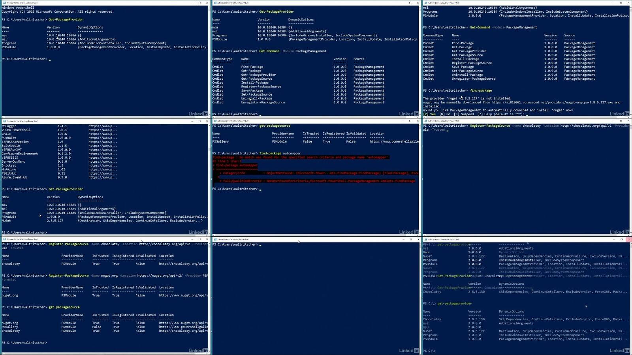
Task: Click PowerShell icon where Get-Command is last command run
Action: 215,3
